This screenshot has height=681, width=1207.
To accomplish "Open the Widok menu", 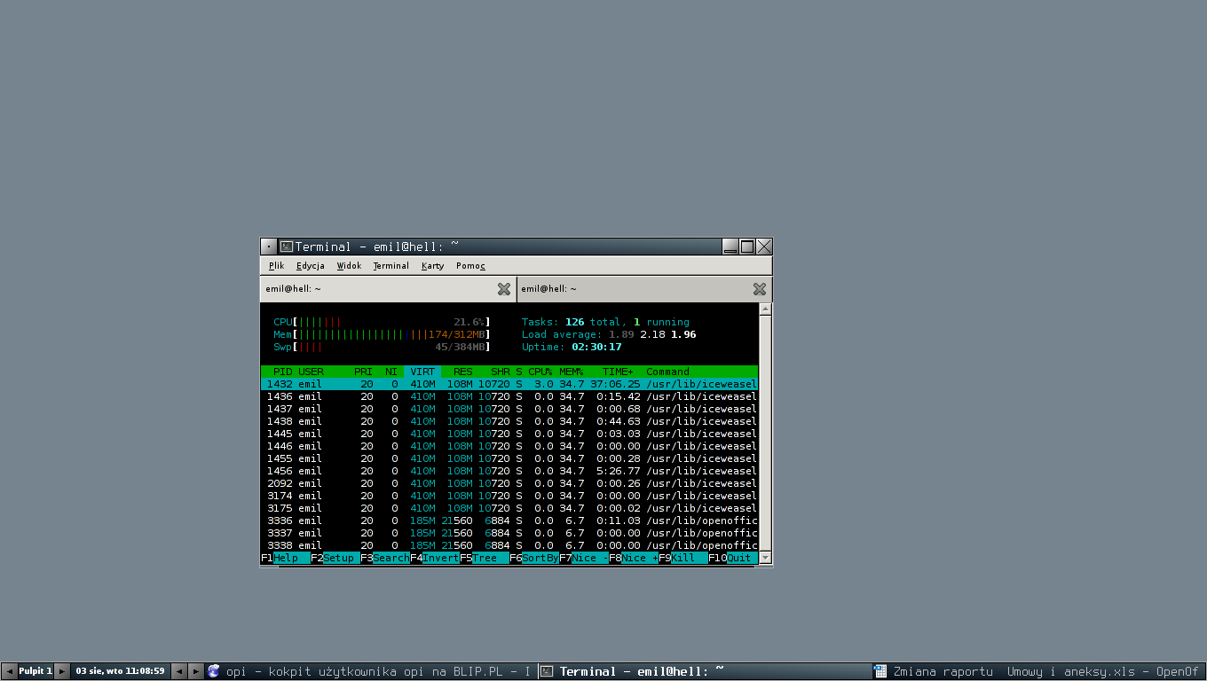I will pos(349,266).
